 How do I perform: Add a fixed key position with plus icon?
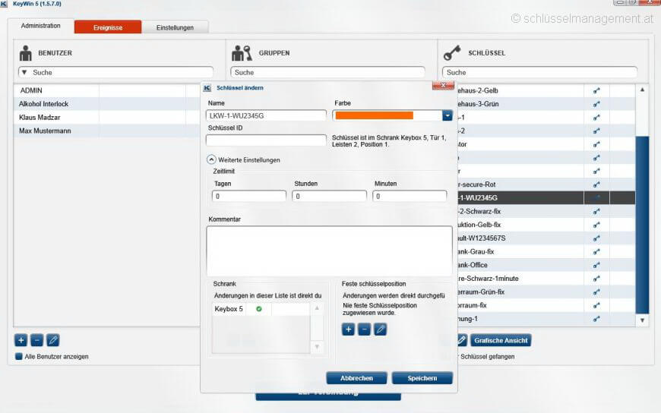348,329
